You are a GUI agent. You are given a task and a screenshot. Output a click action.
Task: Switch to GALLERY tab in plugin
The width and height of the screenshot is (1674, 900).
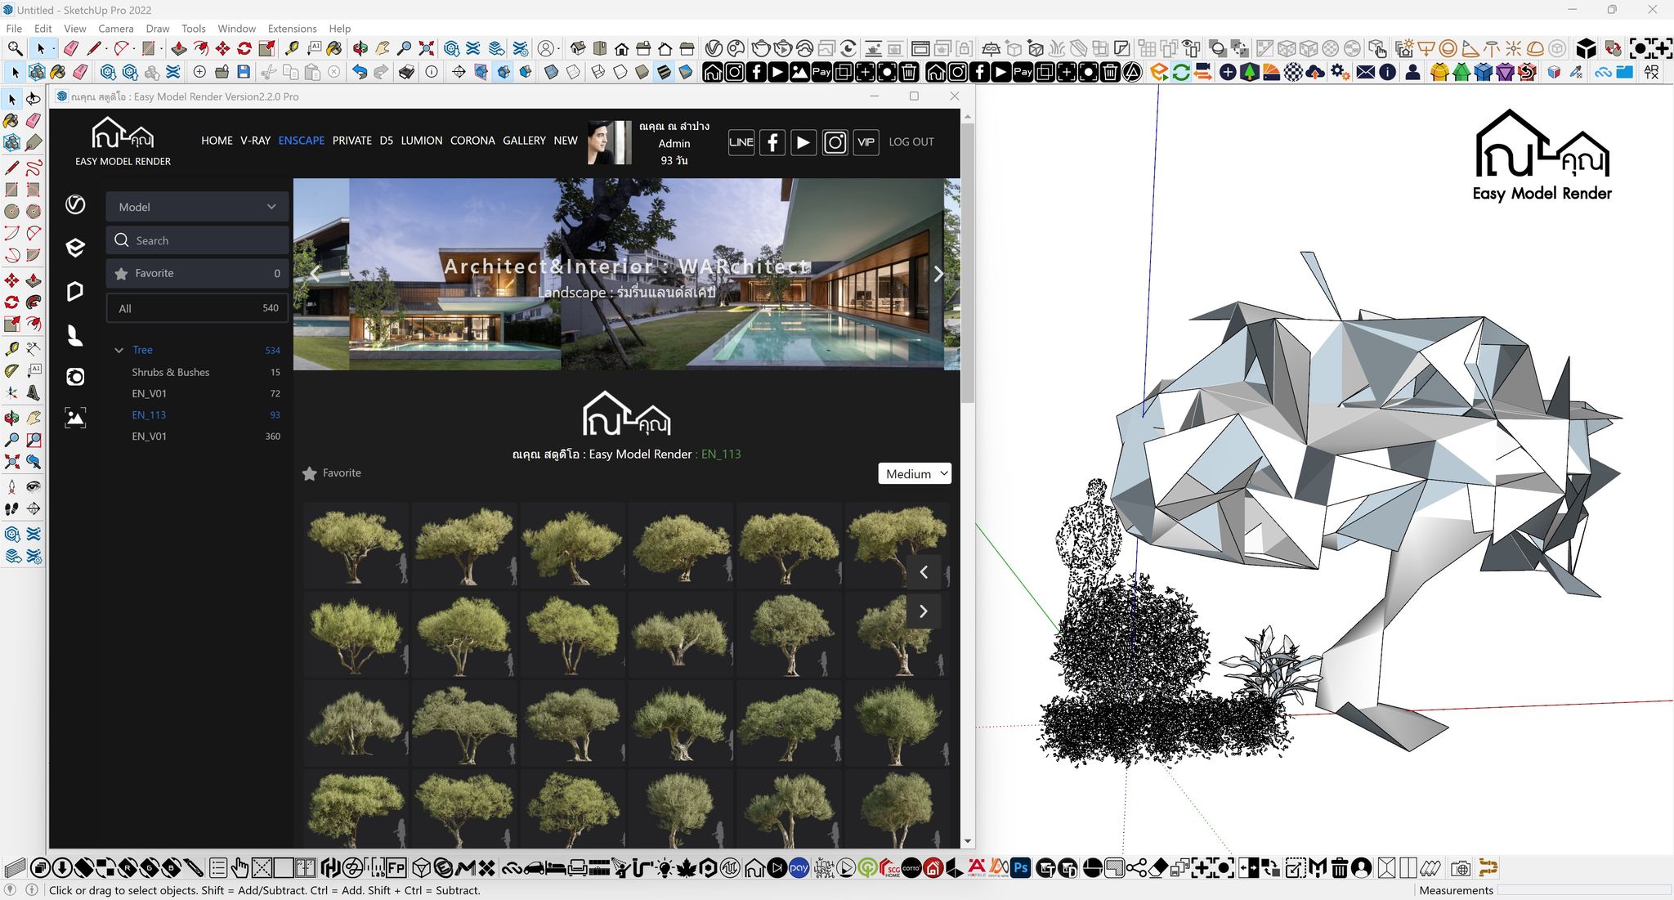click(524, 141)
